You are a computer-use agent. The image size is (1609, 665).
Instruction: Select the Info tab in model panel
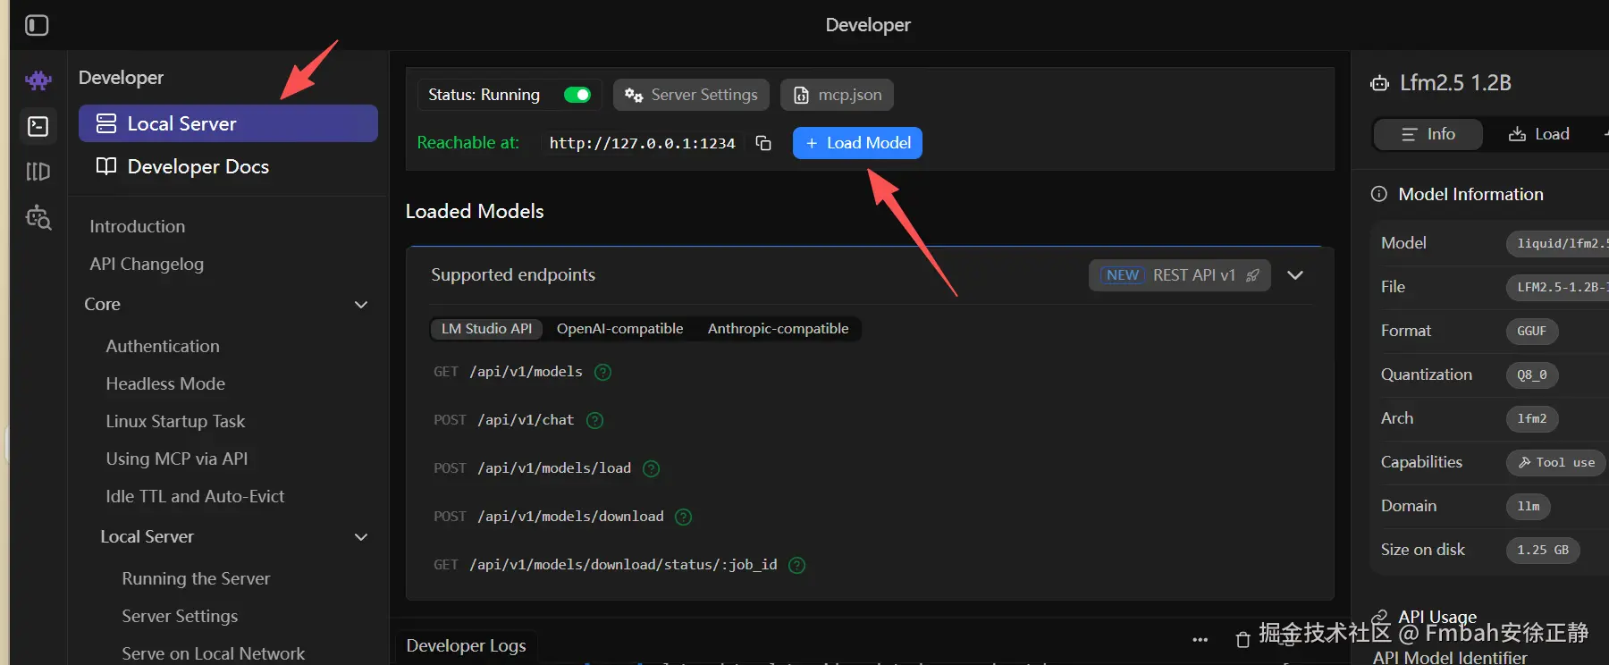pos(1428,134)
